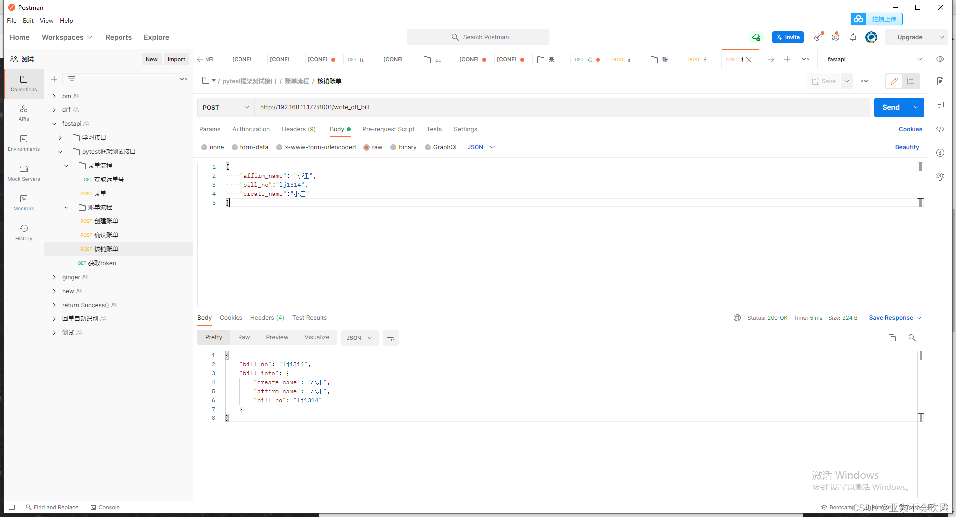The width and height of the screenshot is (956, 517).
Task: Switch to the Params tab
Action: 210,129
